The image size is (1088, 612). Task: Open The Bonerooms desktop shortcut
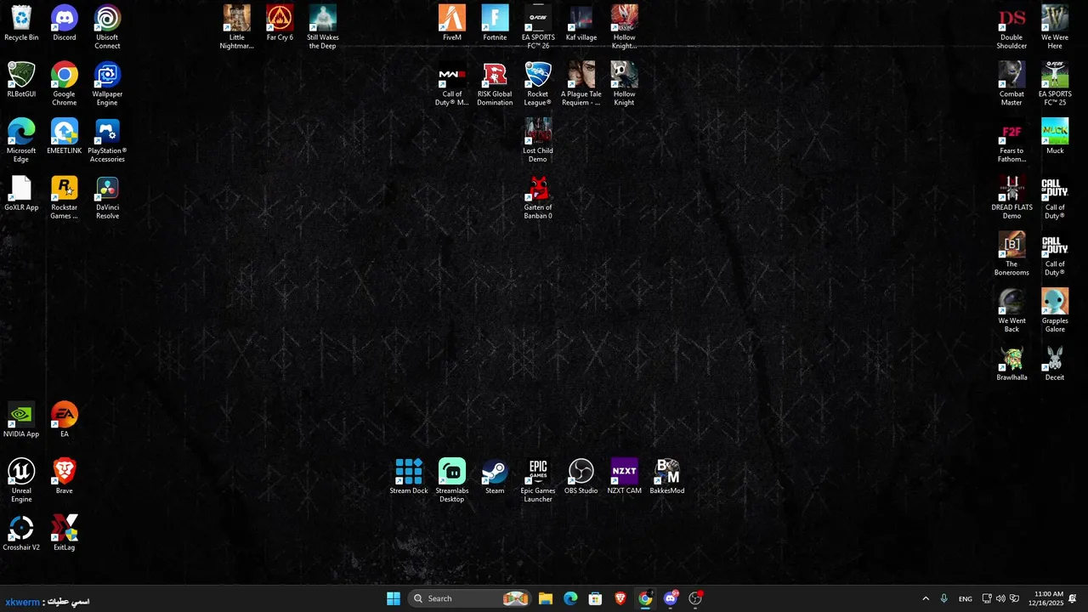point(1011,254)
